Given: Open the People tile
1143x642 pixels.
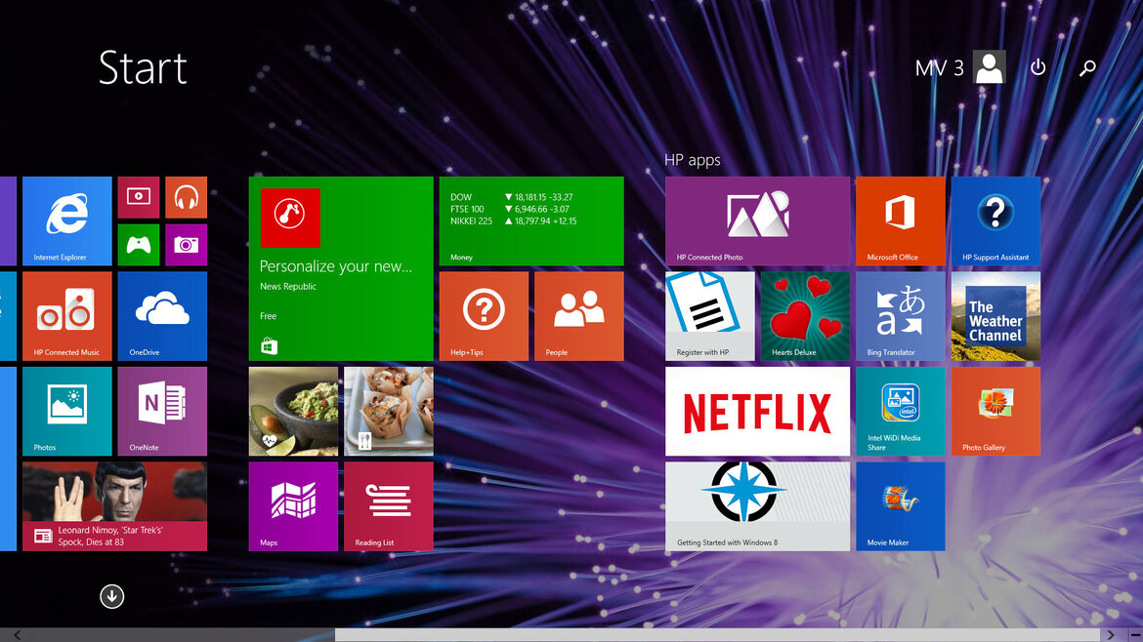Looking at the screenshot, I should (x=579, y=316).
